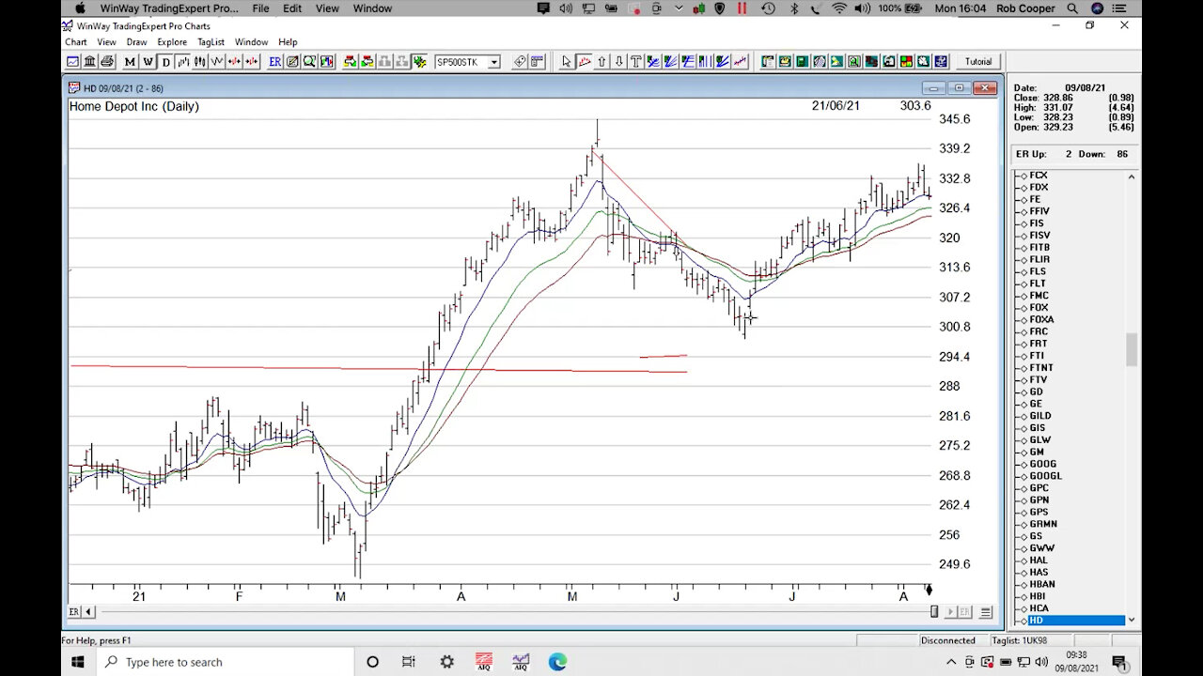Click the first AIQ taskbar icon
The height and width of the screenshot is (676, 1203).
(484, 662)
